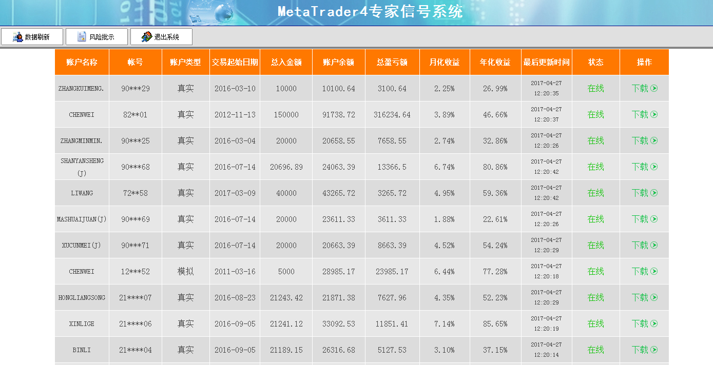Click account name SHANYANSHENG (J)

82,167
